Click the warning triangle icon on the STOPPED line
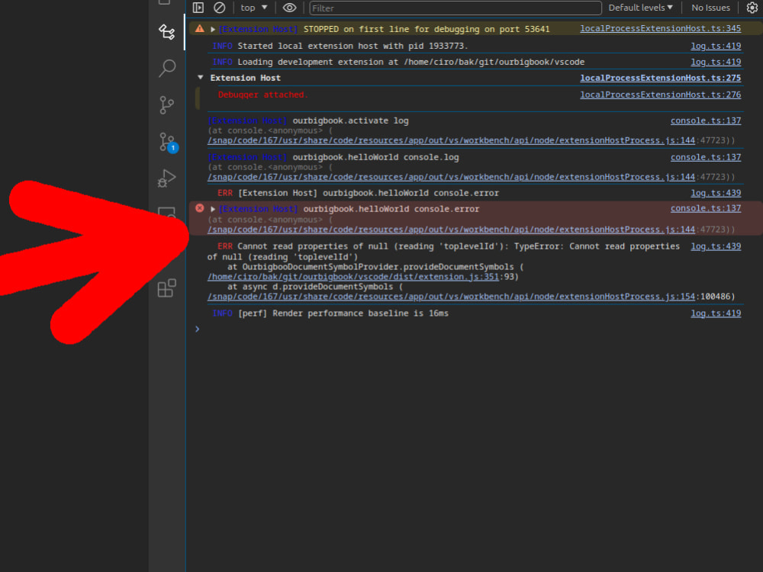This screenshot has height=572, width=763. click(x=199, y=29)
